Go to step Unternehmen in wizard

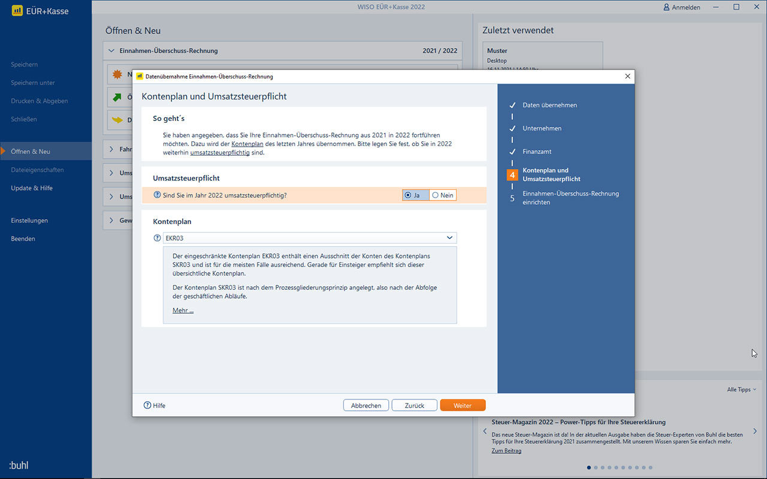click(x=542, y=128)
